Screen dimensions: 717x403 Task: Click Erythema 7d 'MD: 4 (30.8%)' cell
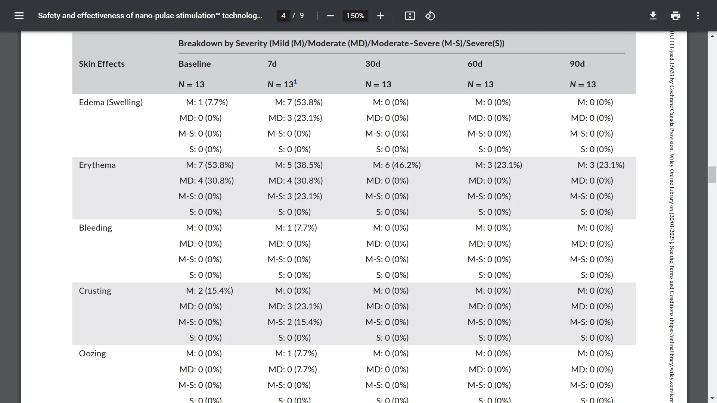click(x=295, y=181)
